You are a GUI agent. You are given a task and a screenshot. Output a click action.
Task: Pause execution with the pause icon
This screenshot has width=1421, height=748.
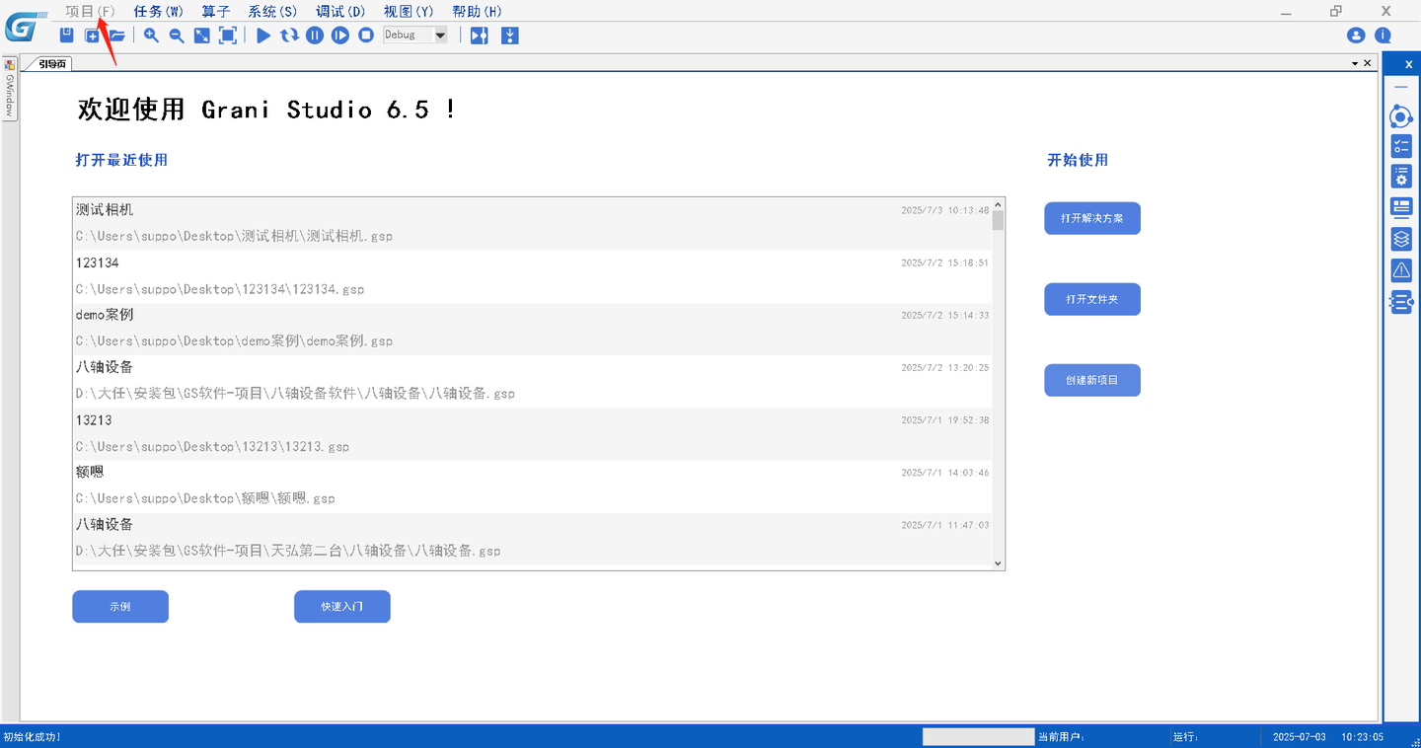[315, 36]
